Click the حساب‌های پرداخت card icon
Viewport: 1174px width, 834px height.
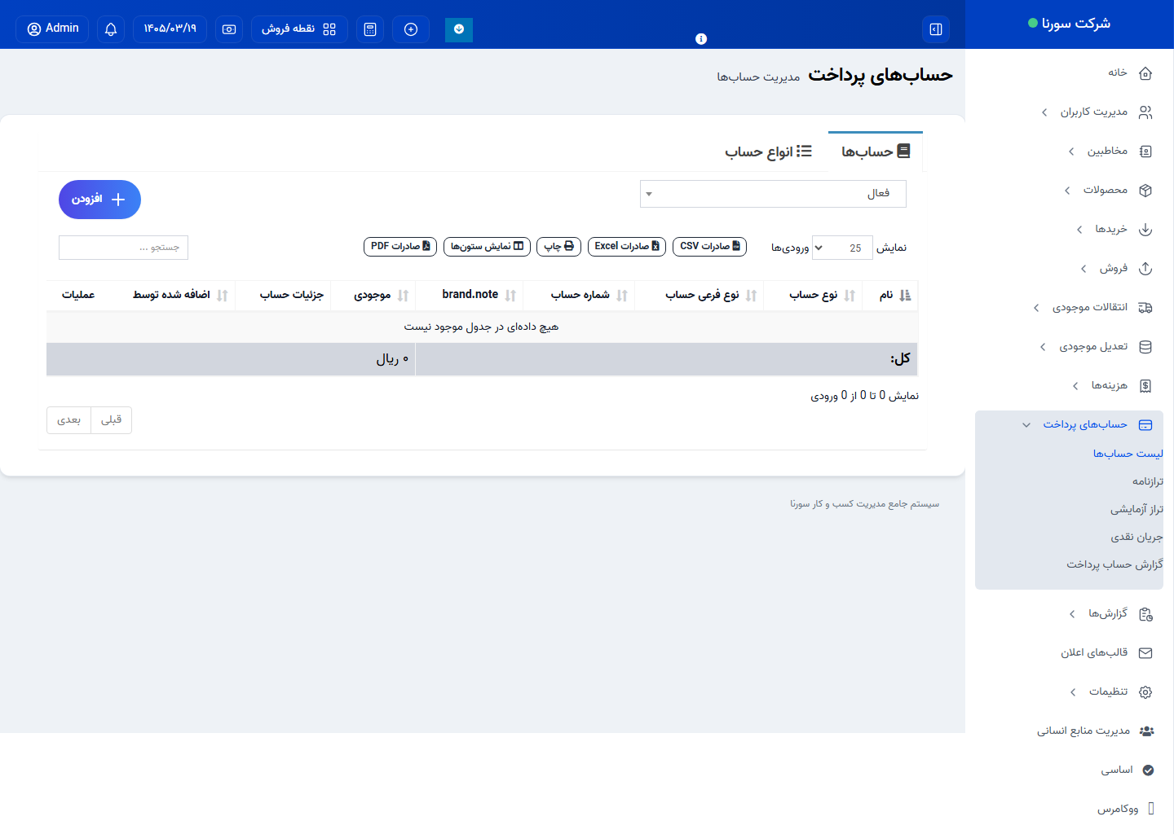[x=1145, y=425]
